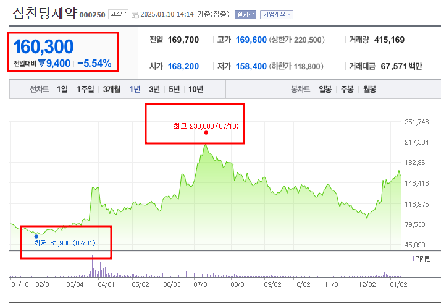Click the 하한가 118,800 text

pos(296,66)
